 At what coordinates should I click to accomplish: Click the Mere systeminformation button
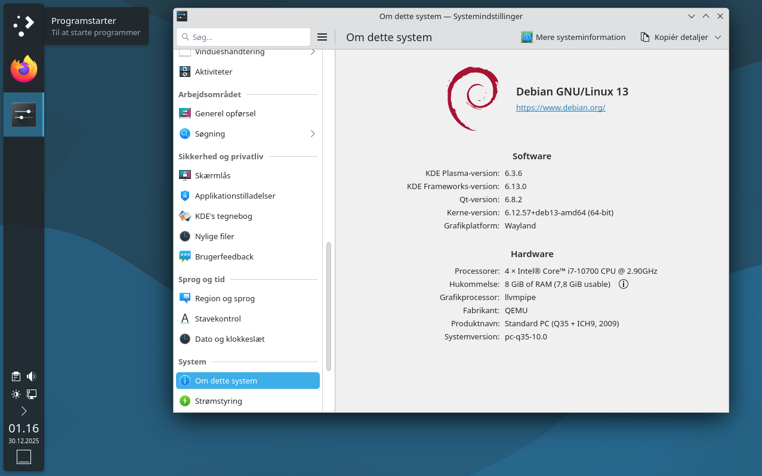point(573,36)
